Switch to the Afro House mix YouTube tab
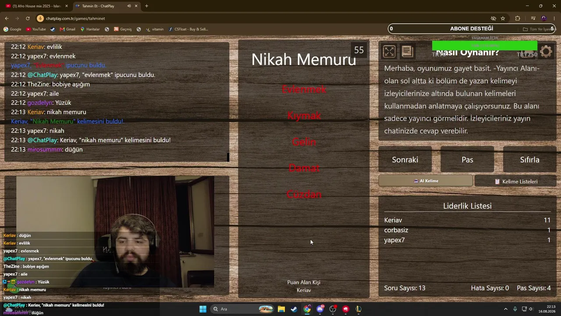561x316 pixels. [36, 6]
